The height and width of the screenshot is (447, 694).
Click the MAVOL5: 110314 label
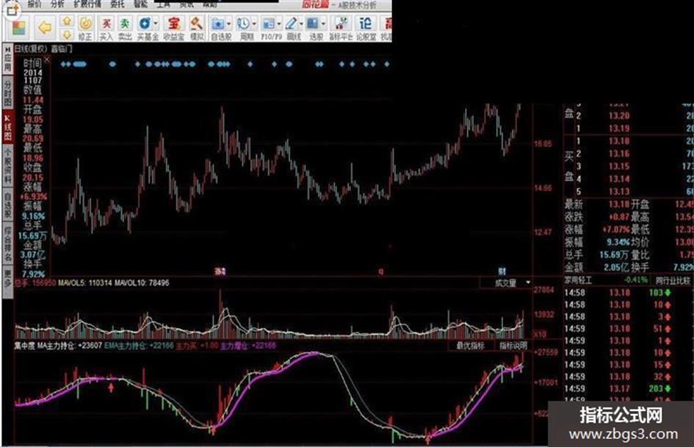coord(85,283)
